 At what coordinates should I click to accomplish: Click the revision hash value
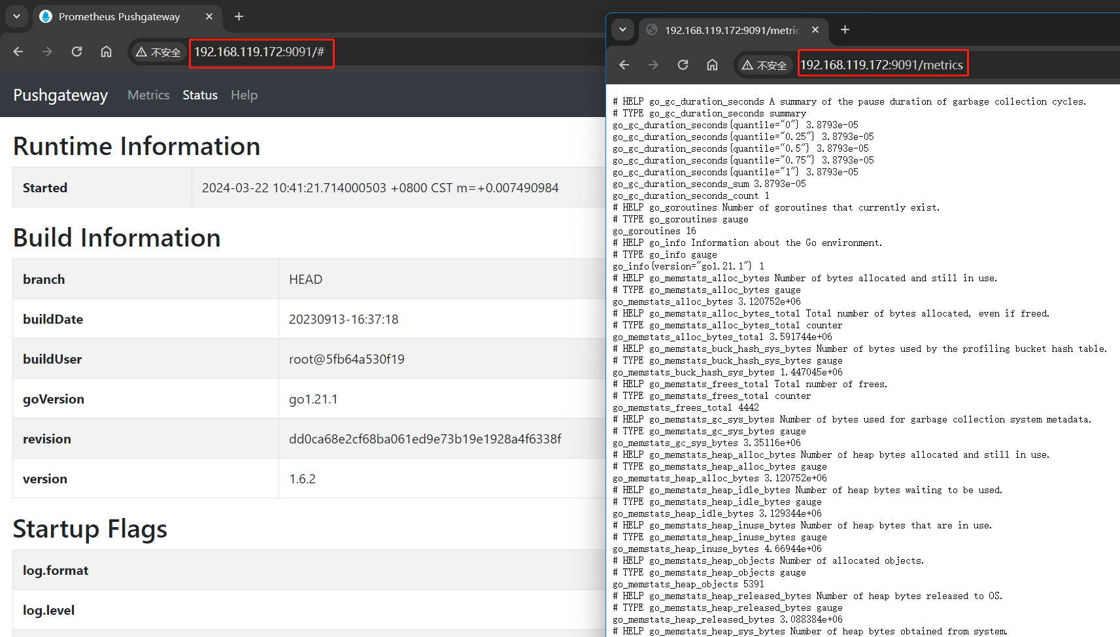(425, 439)
